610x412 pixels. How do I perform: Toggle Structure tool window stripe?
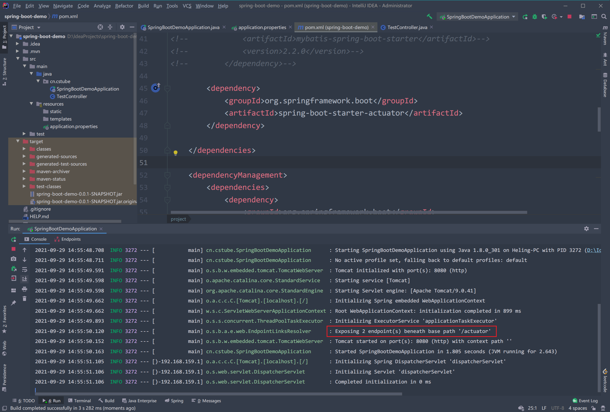pos(4,72)
